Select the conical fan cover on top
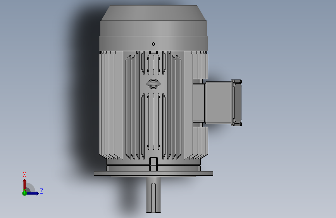The image size is (336, 218). (153, 13)
